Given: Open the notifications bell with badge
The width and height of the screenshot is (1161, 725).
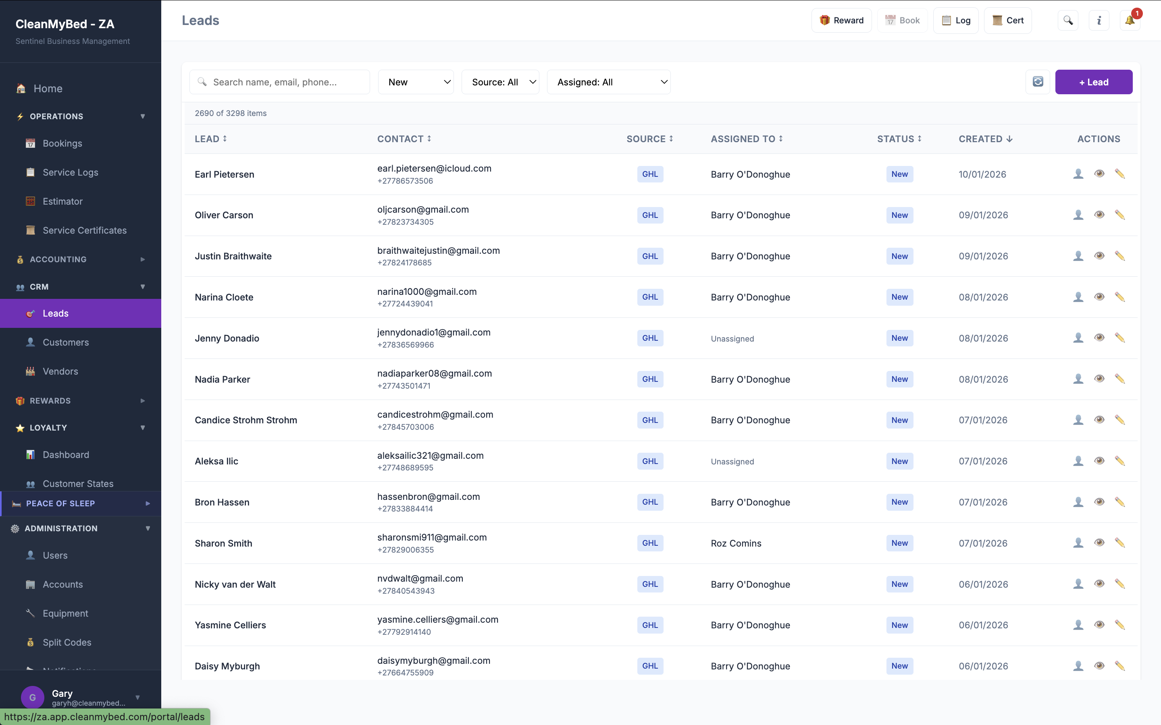Looking at the screenshot, I should pyautogui.click(x=1129, y=20).
